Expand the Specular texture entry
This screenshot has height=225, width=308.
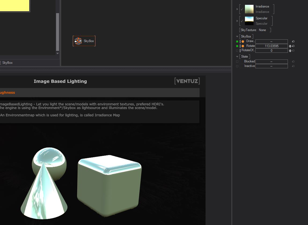pos(237,21)
